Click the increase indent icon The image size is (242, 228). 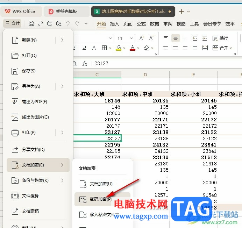pos(205,38)
